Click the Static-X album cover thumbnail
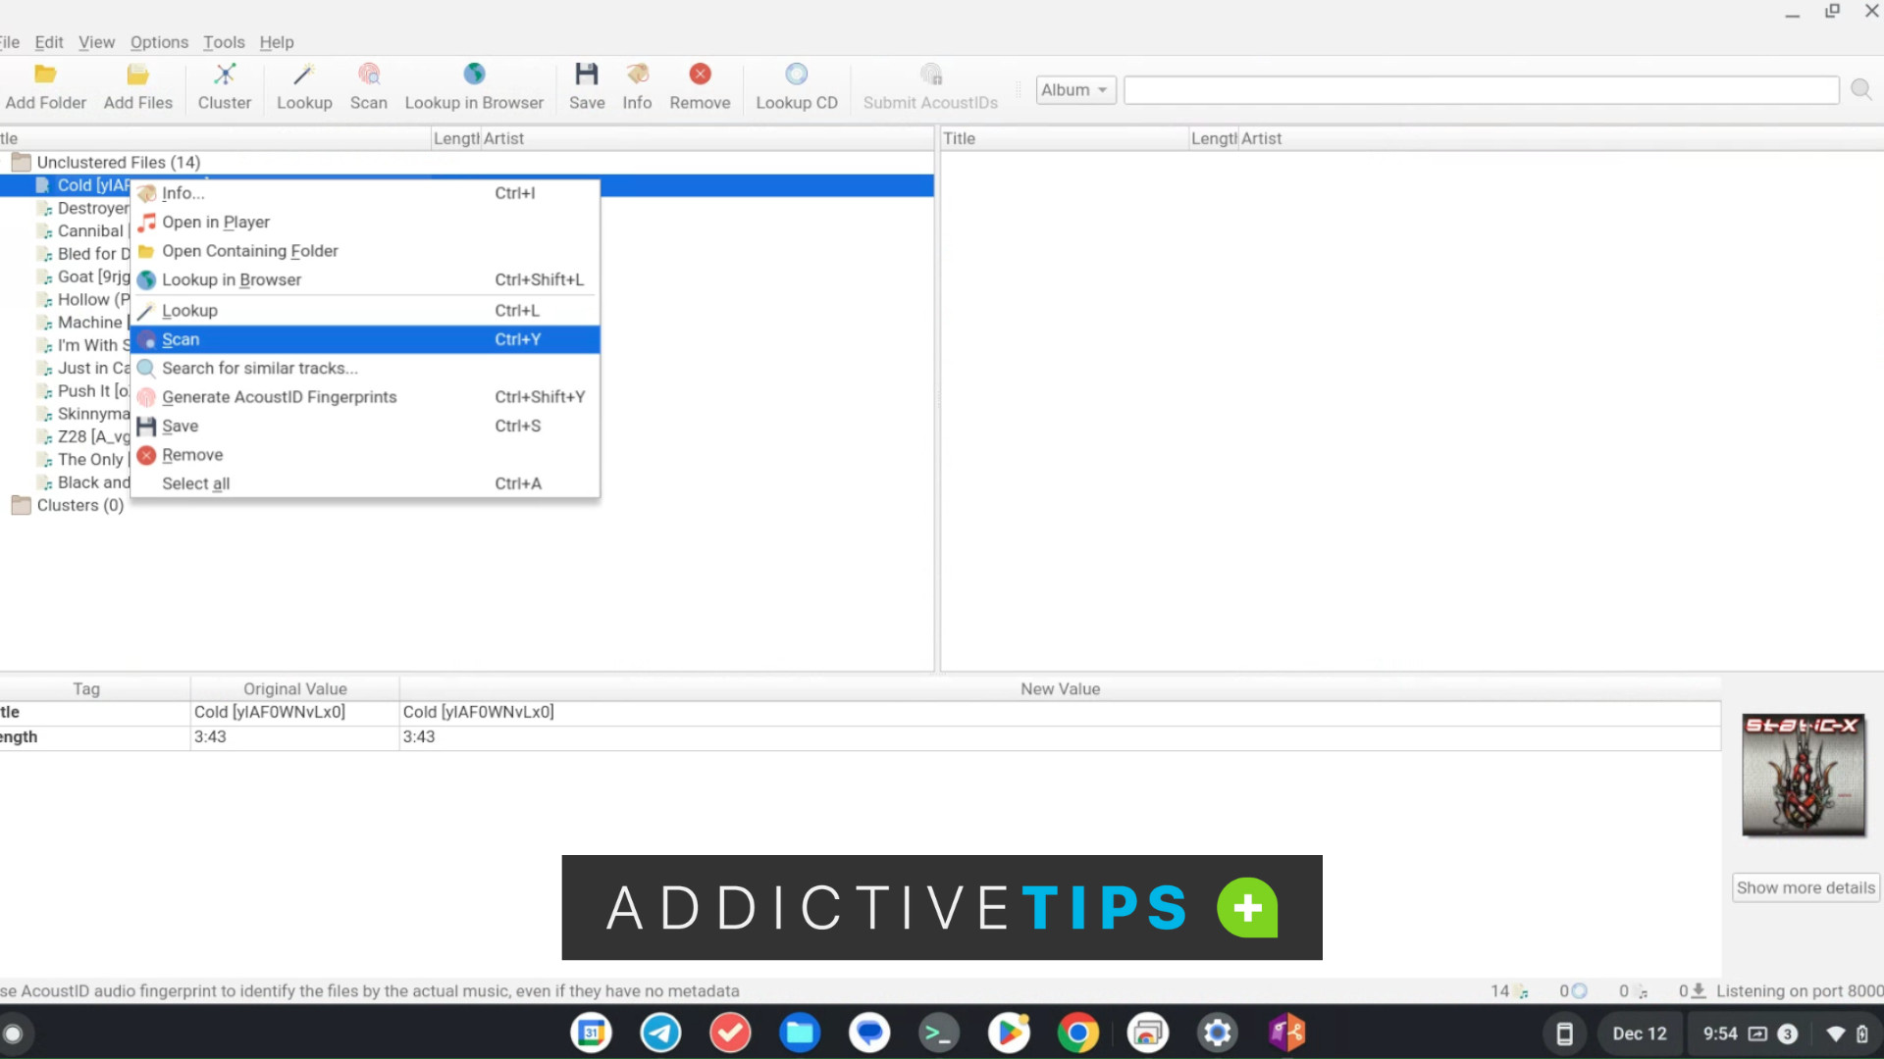The width and height of the screenshot is (1884, 1059). [x=1804, y=775]
